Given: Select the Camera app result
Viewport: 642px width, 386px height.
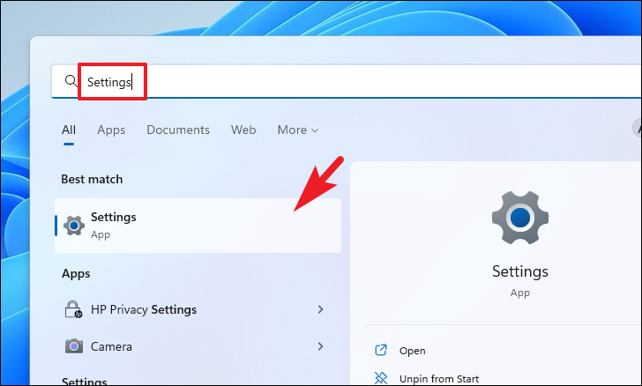Looking at the screenshot, I should 198,346.
